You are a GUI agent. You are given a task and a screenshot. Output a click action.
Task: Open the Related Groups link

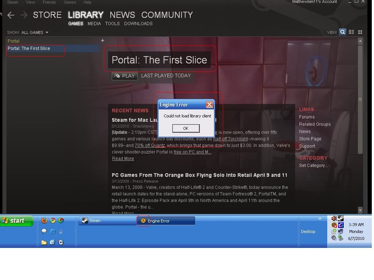pyautogui.click(x=315, y=124)
